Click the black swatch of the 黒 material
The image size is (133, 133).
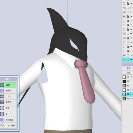coord(124,81)
